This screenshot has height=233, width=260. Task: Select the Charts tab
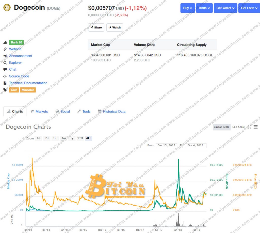tap(15, 111)
